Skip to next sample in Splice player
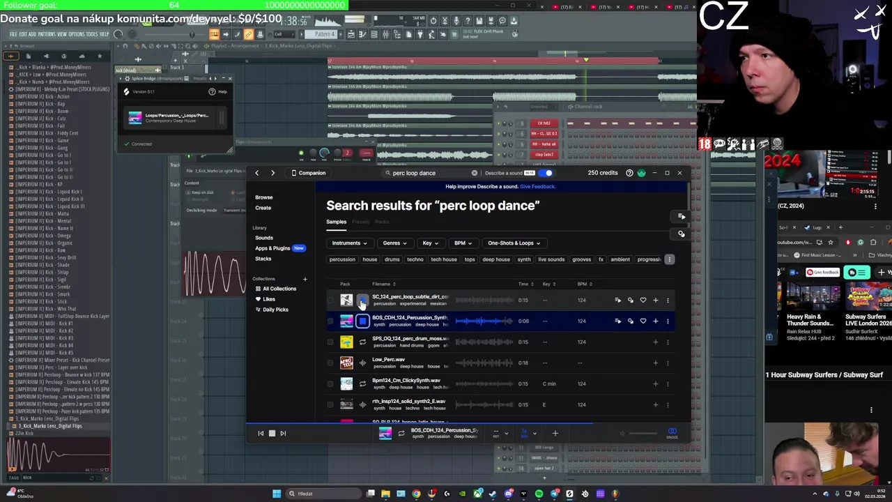The image size is (892, 502). tap(283, 434)
